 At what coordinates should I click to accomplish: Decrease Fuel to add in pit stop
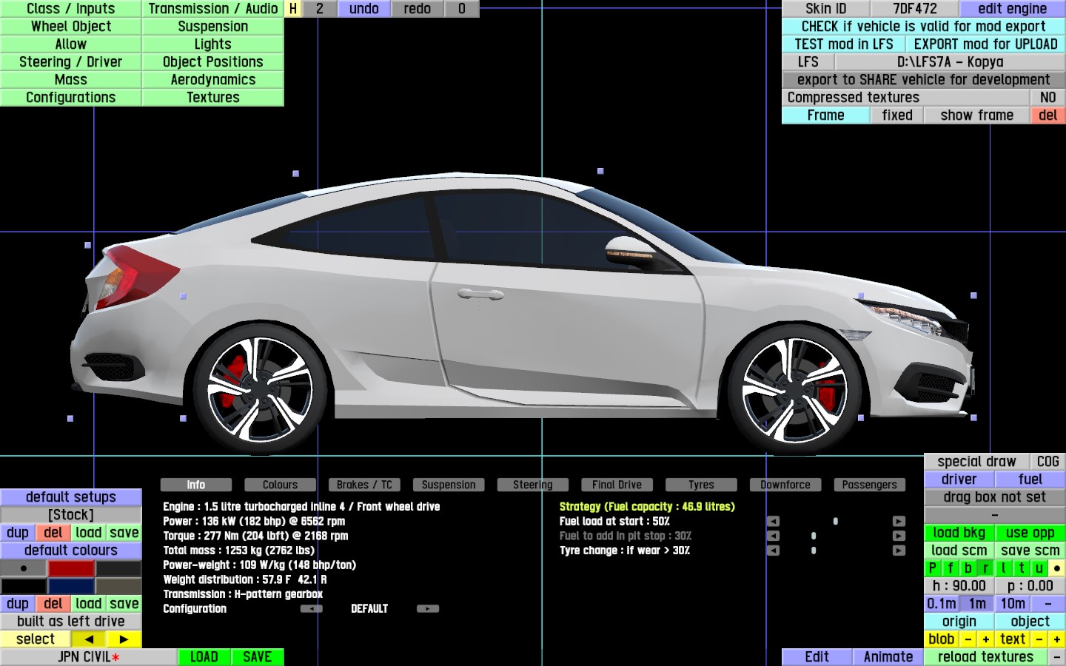[773, 536]
